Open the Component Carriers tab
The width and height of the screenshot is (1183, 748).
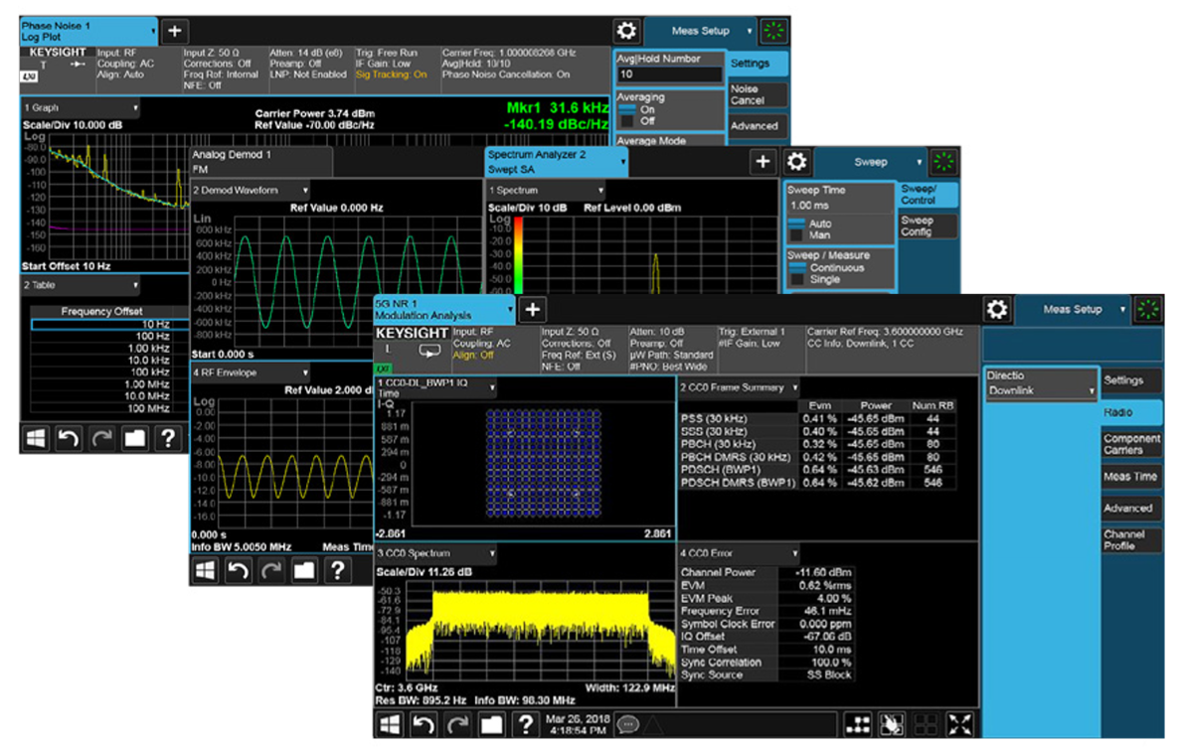(1131, 444)
